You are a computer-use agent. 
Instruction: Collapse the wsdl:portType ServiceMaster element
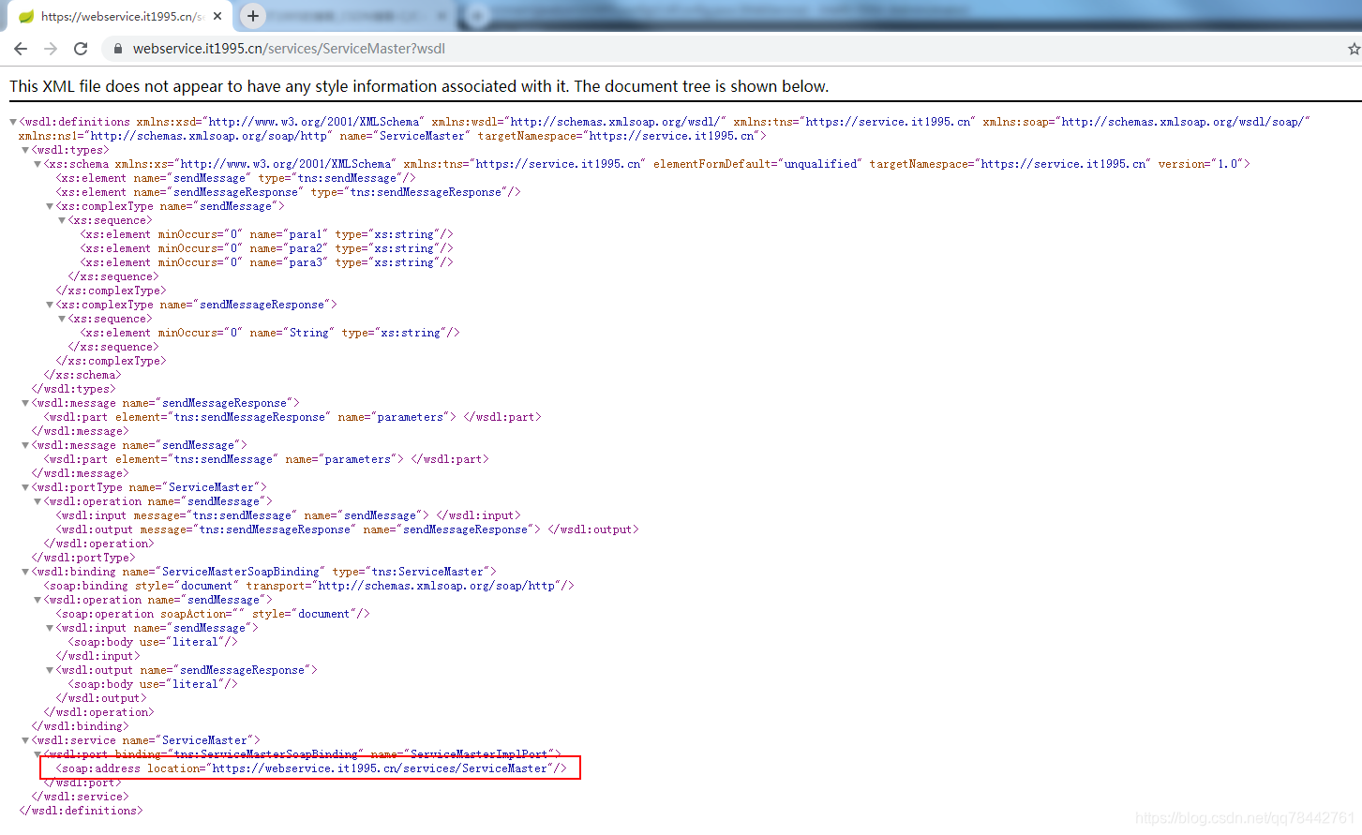(x=24, y=486)
